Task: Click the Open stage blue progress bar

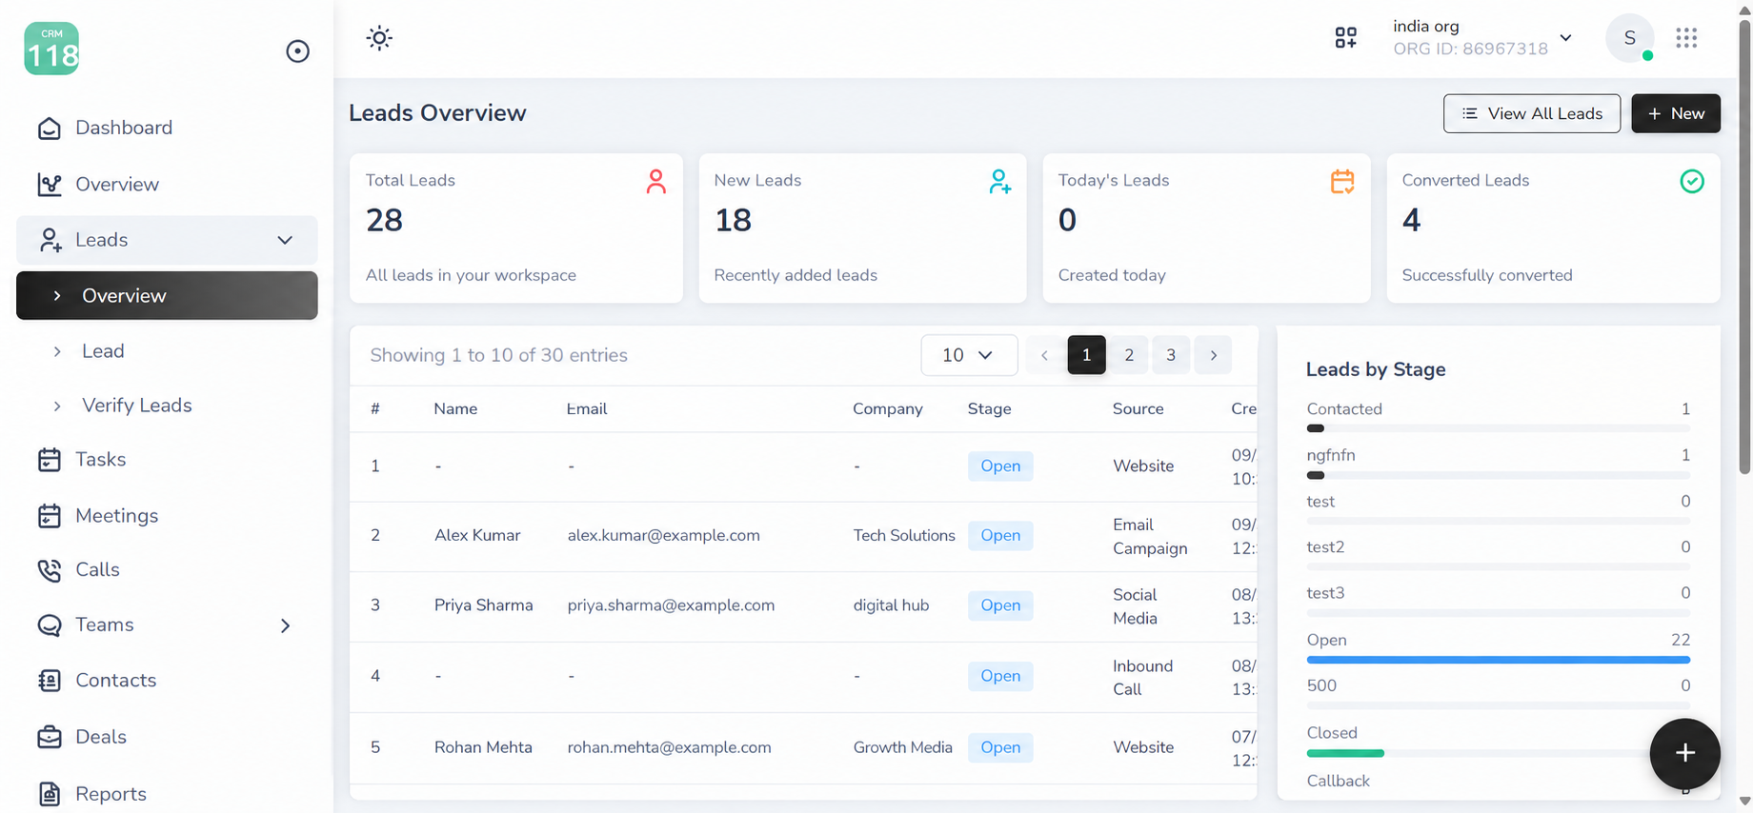Action: [x=1499, y=660]
